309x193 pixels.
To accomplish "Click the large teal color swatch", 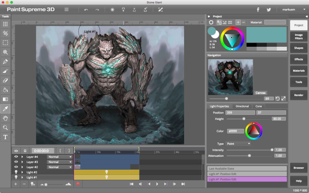I will [x=266, y=35].
